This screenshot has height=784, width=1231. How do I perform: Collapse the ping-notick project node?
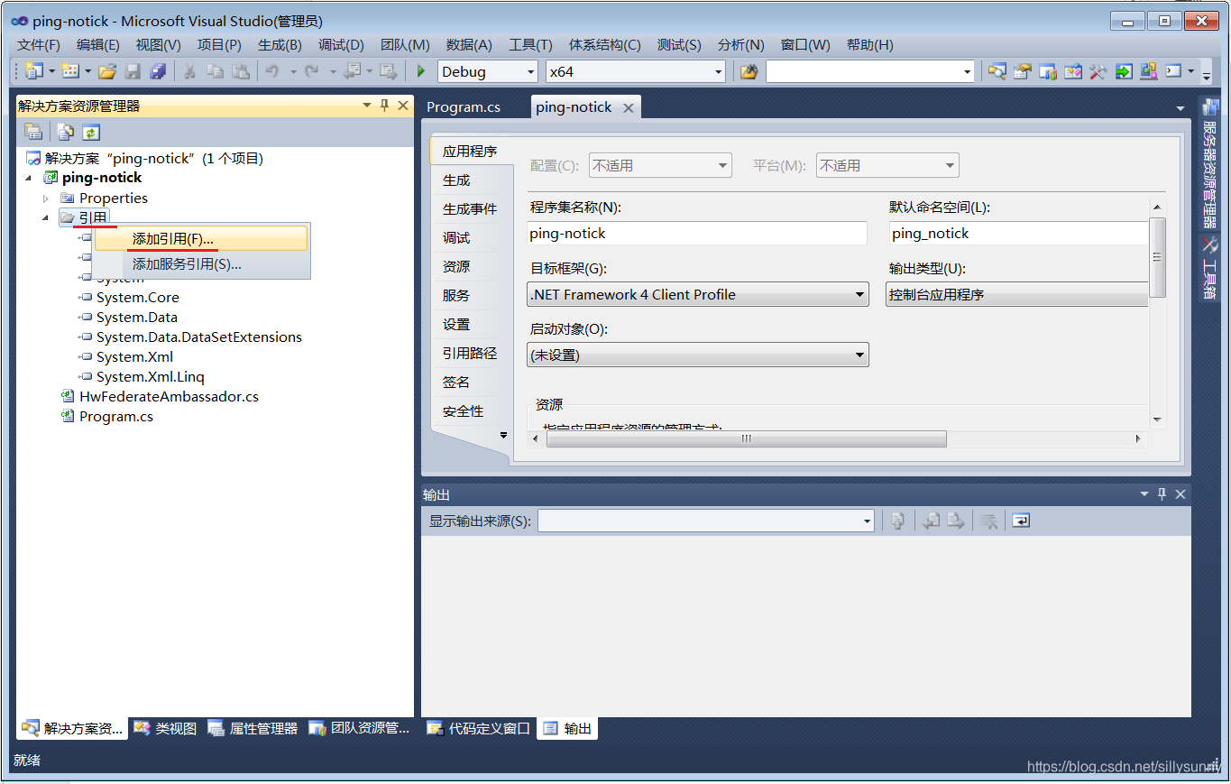[28, 178]
